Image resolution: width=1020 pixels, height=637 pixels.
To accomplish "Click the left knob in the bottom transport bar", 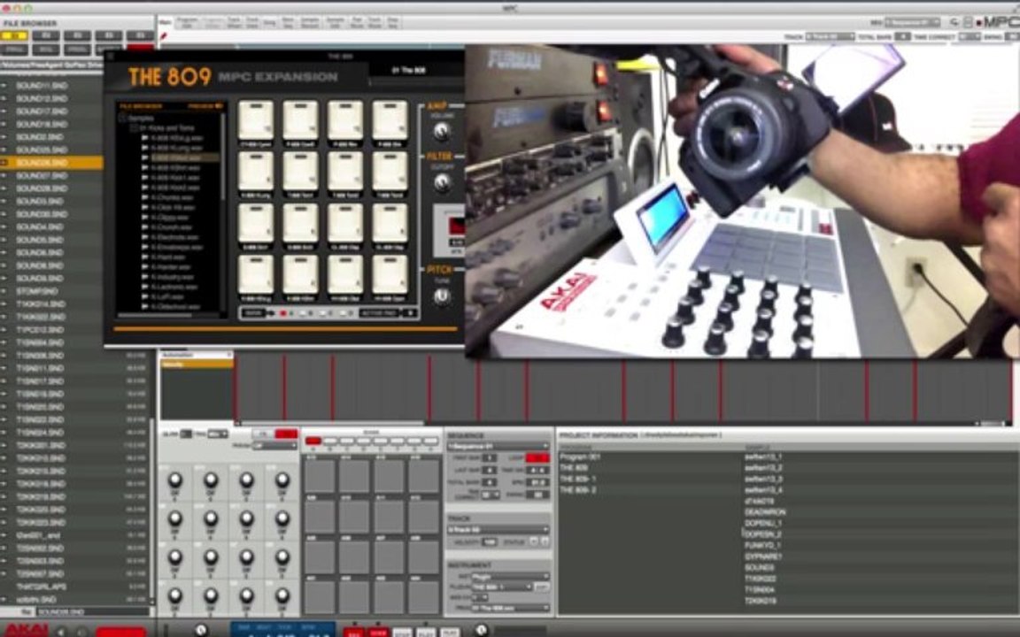I will pyautogui.click(x=201, y=630).
